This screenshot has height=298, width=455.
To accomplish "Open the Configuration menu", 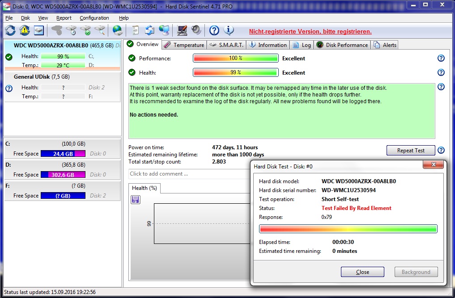I will [x=94, y=18].
